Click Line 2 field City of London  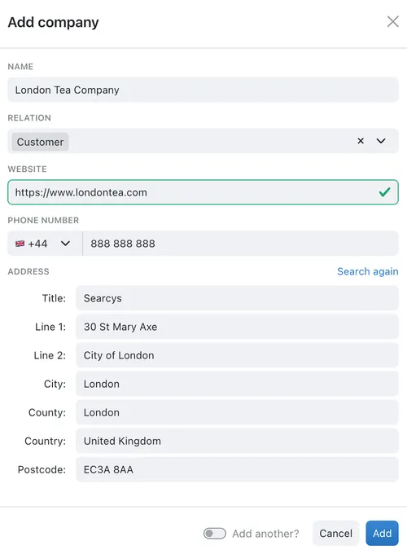point(237,355)
